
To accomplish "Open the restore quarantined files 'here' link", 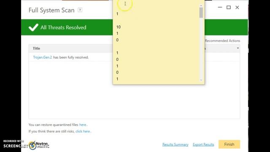I will pos(83,125).
